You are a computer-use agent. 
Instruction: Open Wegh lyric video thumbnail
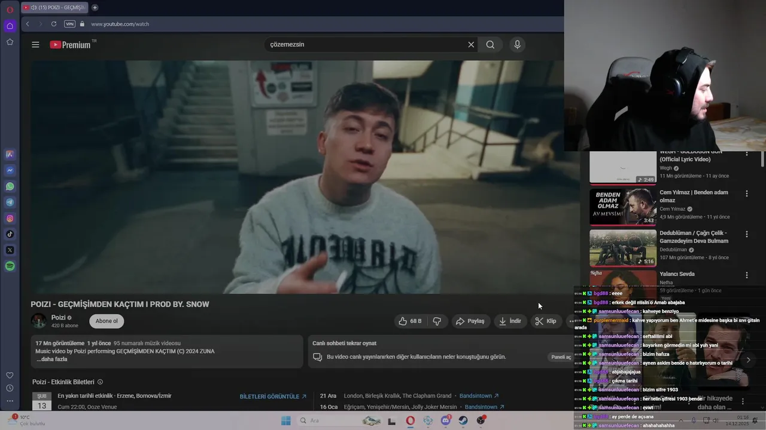pos(623,167)
